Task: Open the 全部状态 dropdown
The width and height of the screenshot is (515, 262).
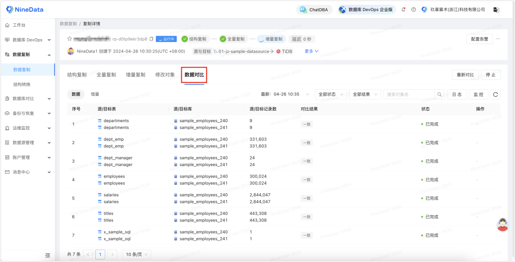Action: [x=331, y=94]
